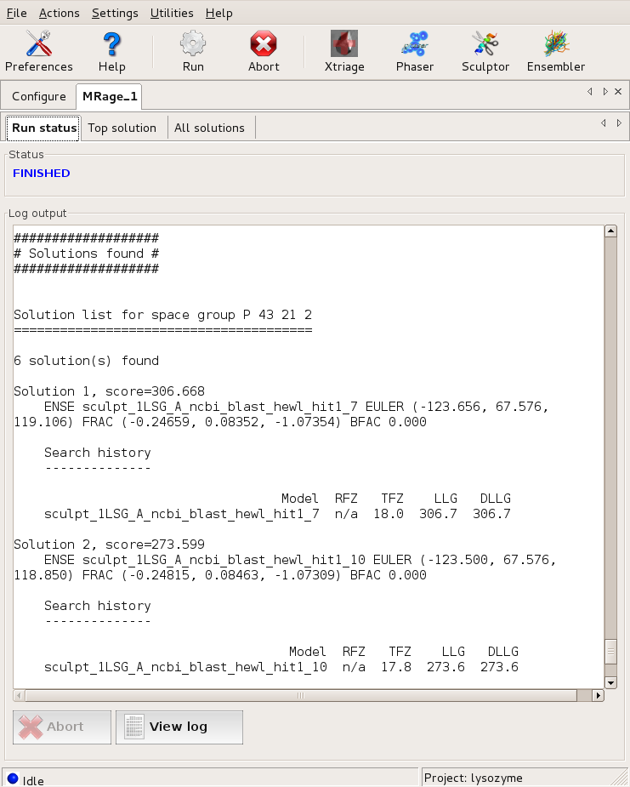Image resolution: width=630 pixels, height=787 pixels.
Task: Open the File menu
Action: [17, 13]
